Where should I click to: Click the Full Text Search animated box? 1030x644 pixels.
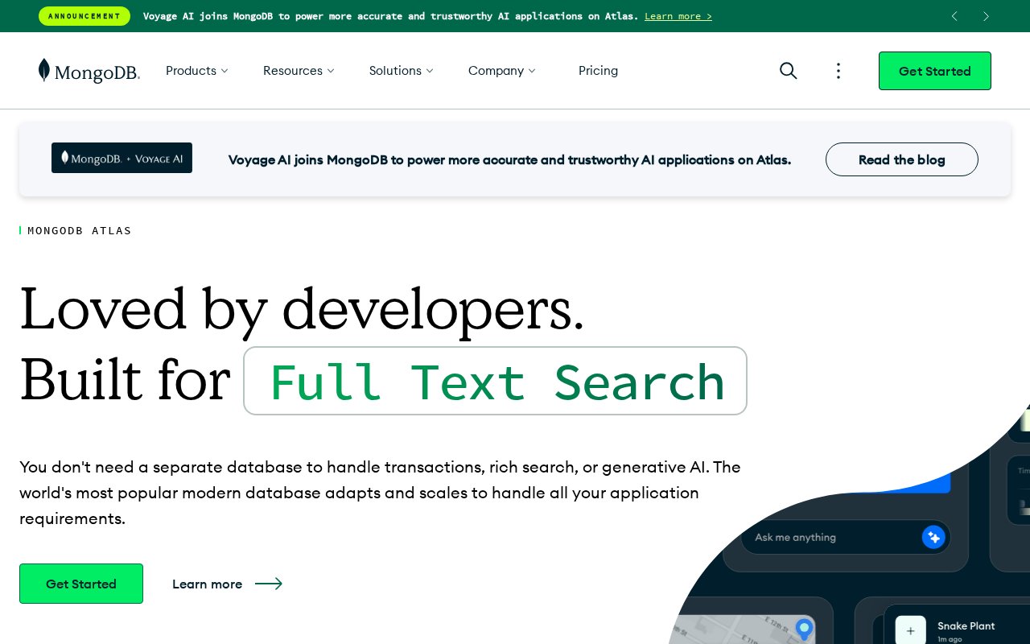tap(495, 381)
